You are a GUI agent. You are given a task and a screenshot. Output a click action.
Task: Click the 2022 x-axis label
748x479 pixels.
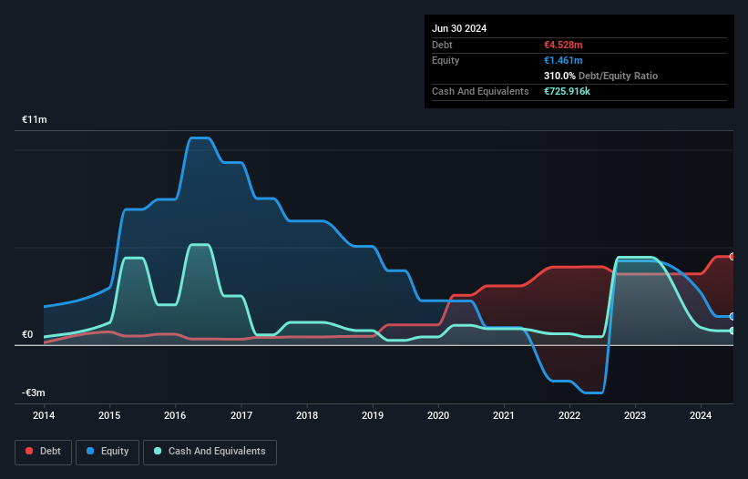pos(569,415)
